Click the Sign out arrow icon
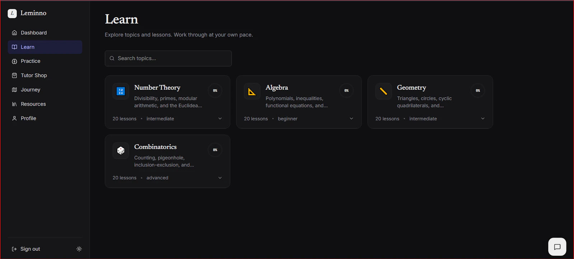574x259 pixels. (x=14, y=249)
